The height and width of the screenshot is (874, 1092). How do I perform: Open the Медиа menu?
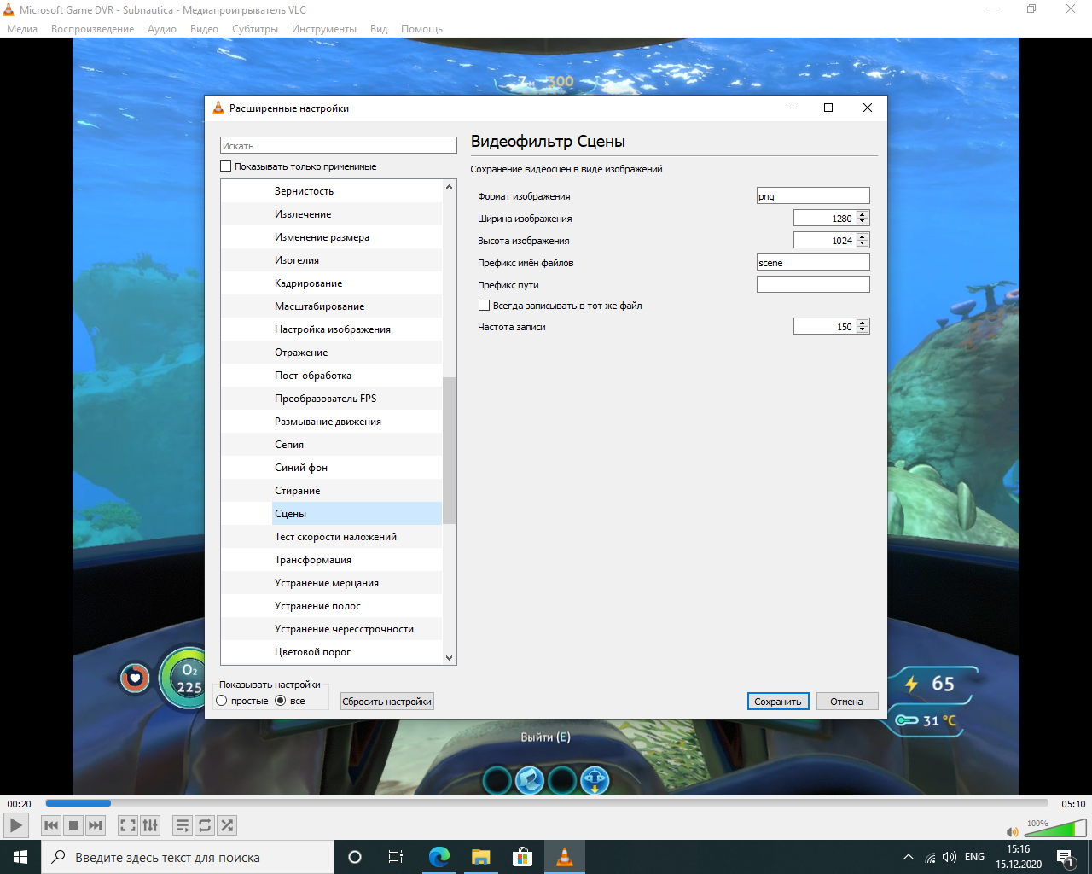click(22, 29)
